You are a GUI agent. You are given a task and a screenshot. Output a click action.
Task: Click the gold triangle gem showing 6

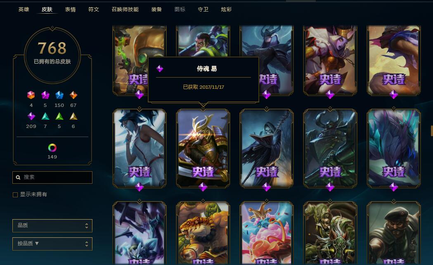(x=73, y=116)
